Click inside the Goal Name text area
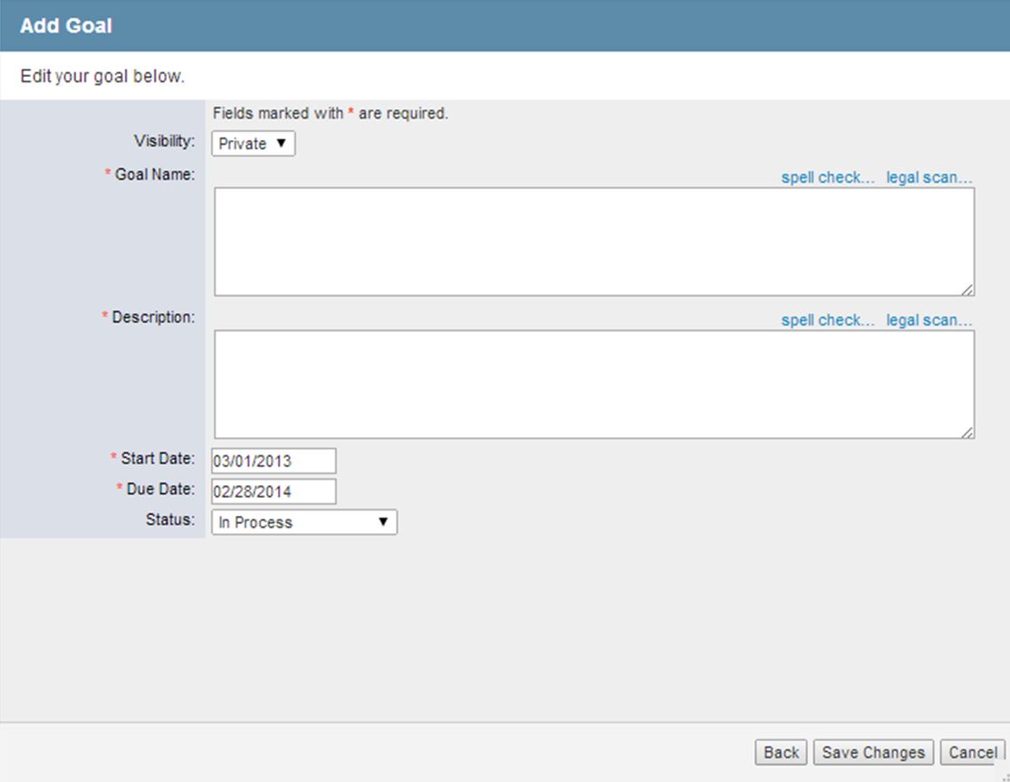 click(593, 241)
